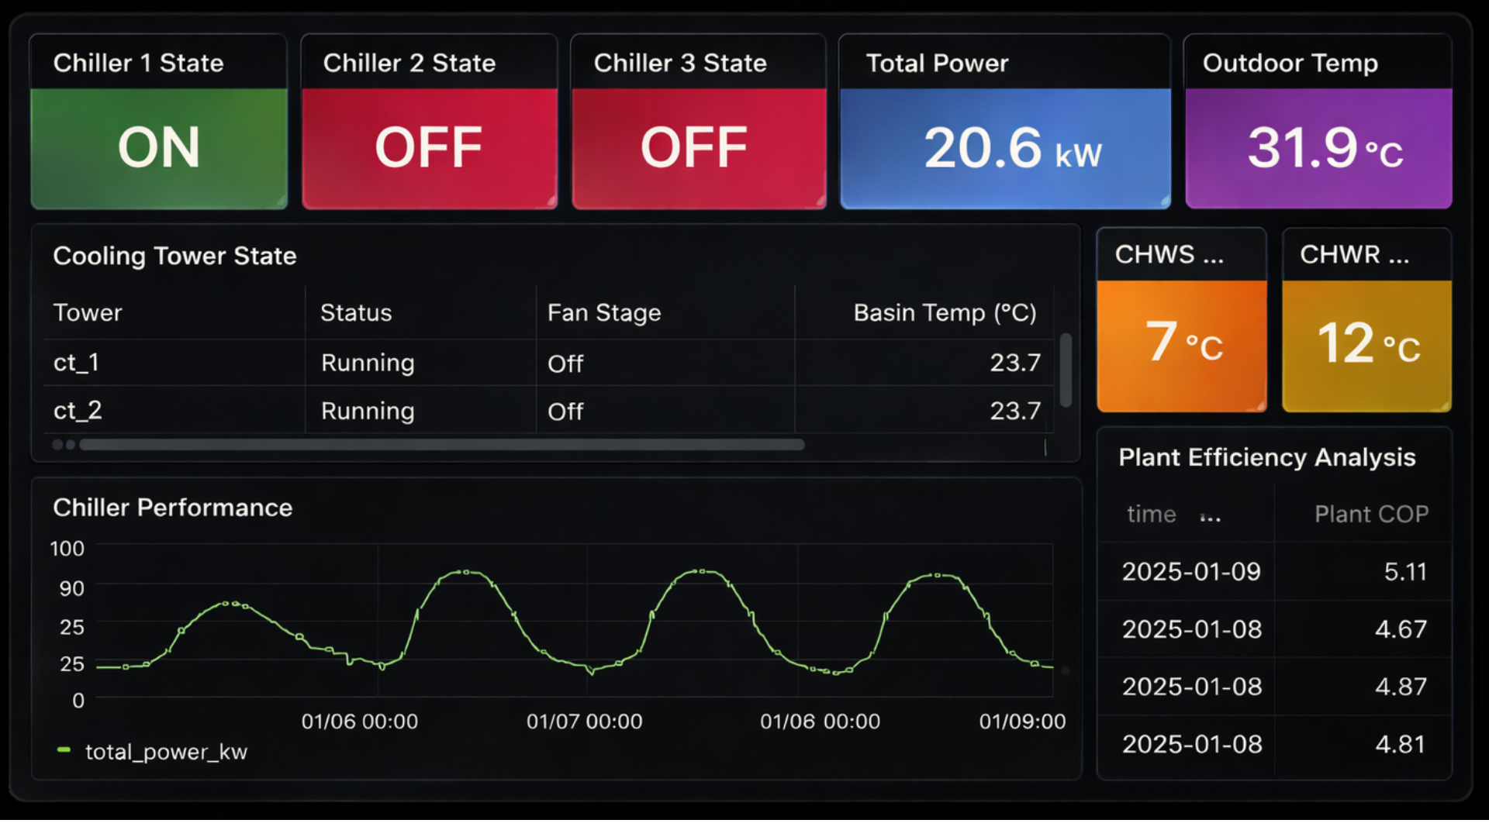Hide the chart series via its legend swatch
The image size is (1489, 837).
coord(64,751)
